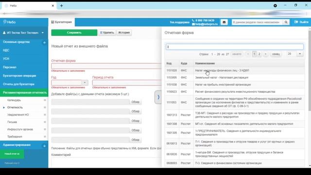Screen dimensions: 311x175
Task: Go to page 2 of results
Action: tap(259, 54)
